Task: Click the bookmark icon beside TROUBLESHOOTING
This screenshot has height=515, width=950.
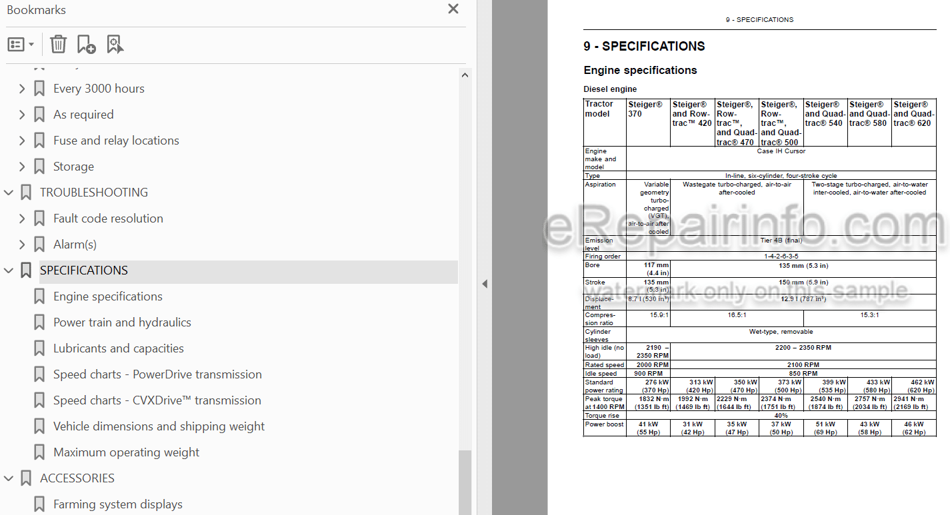Action: 26,193
